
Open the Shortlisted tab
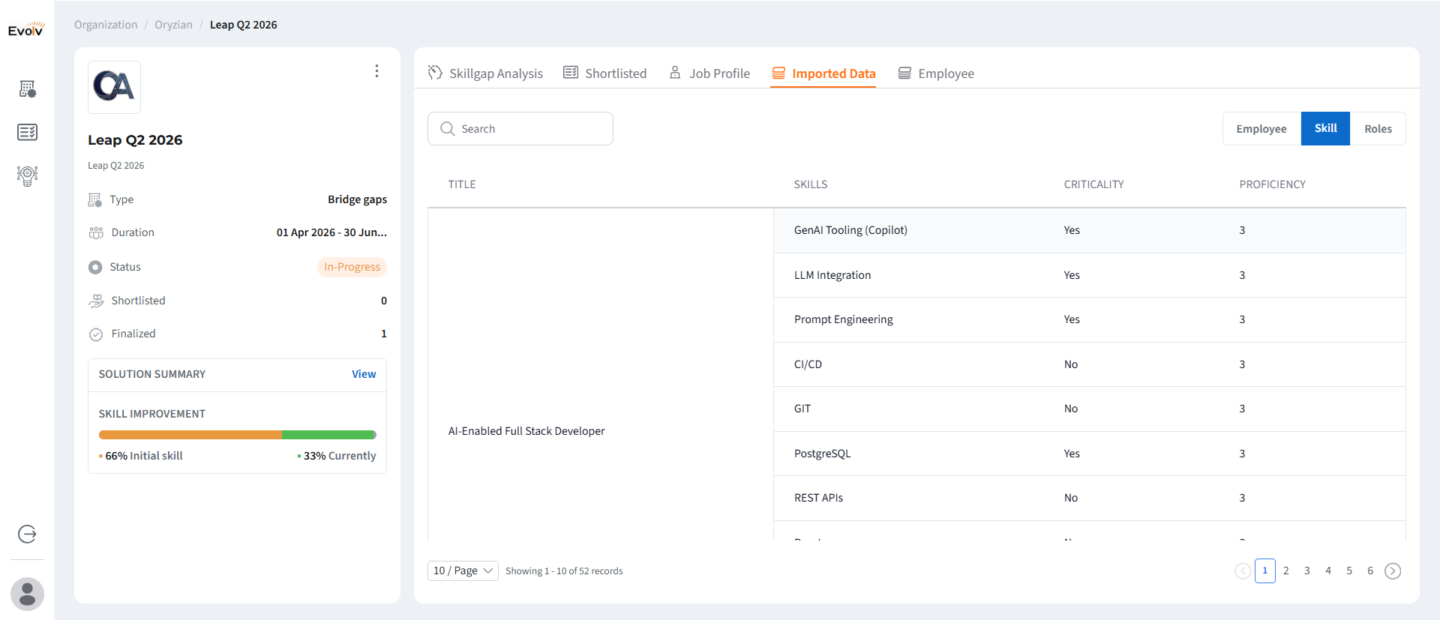605,73
